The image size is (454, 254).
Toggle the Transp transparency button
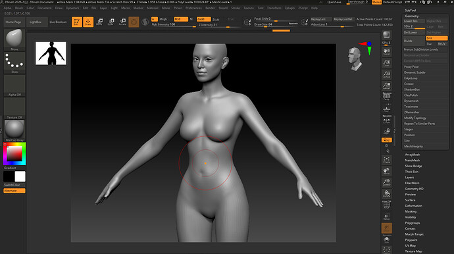pos(386,216)
